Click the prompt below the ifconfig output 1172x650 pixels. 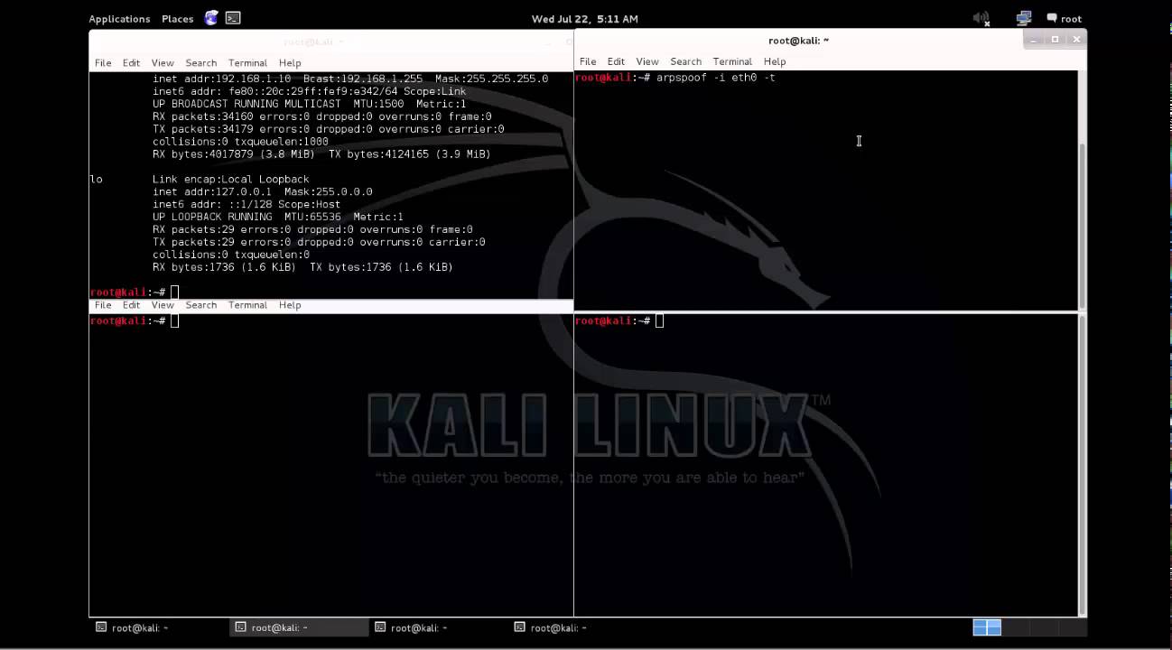click(x=134, y=292)
